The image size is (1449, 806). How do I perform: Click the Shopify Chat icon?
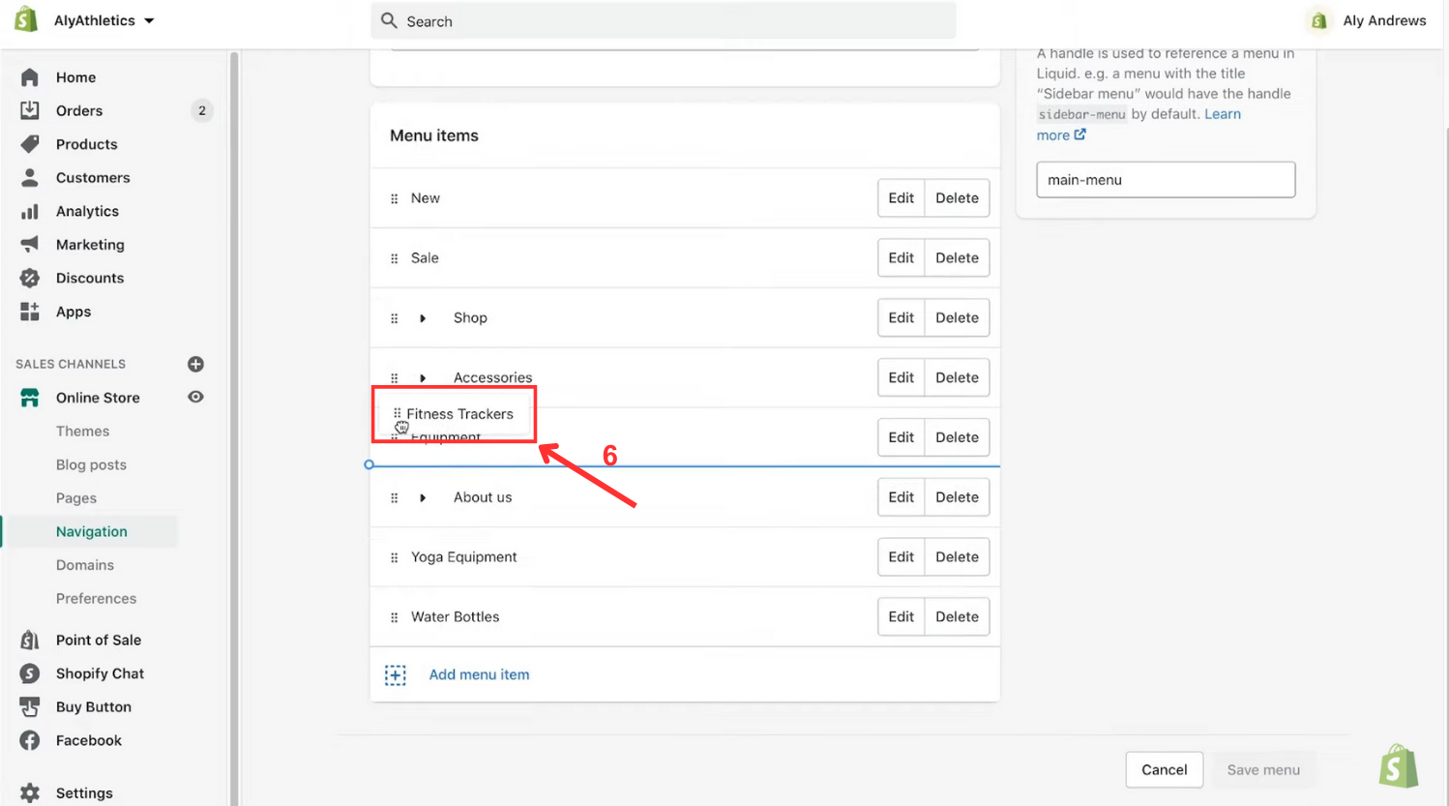pyautogui.click(x=30, y=673)
